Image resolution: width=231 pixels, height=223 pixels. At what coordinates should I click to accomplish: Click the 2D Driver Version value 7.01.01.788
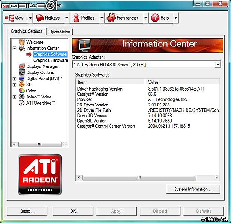[x=159, y=105]
